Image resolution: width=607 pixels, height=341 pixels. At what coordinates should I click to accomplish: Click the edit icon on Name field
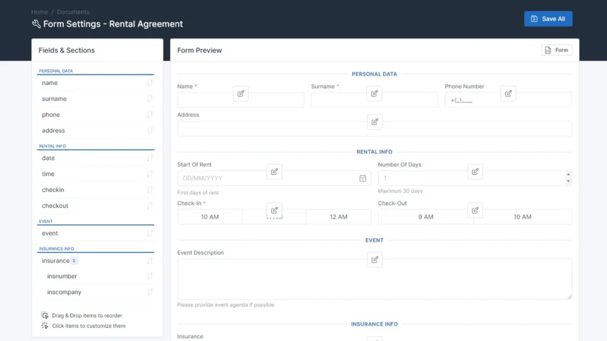click(x=241, y=94)
